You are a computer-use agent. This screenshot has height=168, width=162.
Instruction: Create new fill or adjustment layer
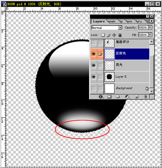pos(127,97)
